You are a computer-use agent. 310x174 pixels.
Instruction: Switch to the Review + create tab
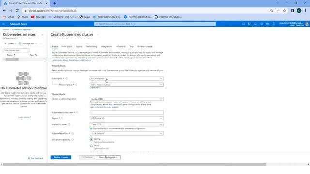tap(145, 47)
